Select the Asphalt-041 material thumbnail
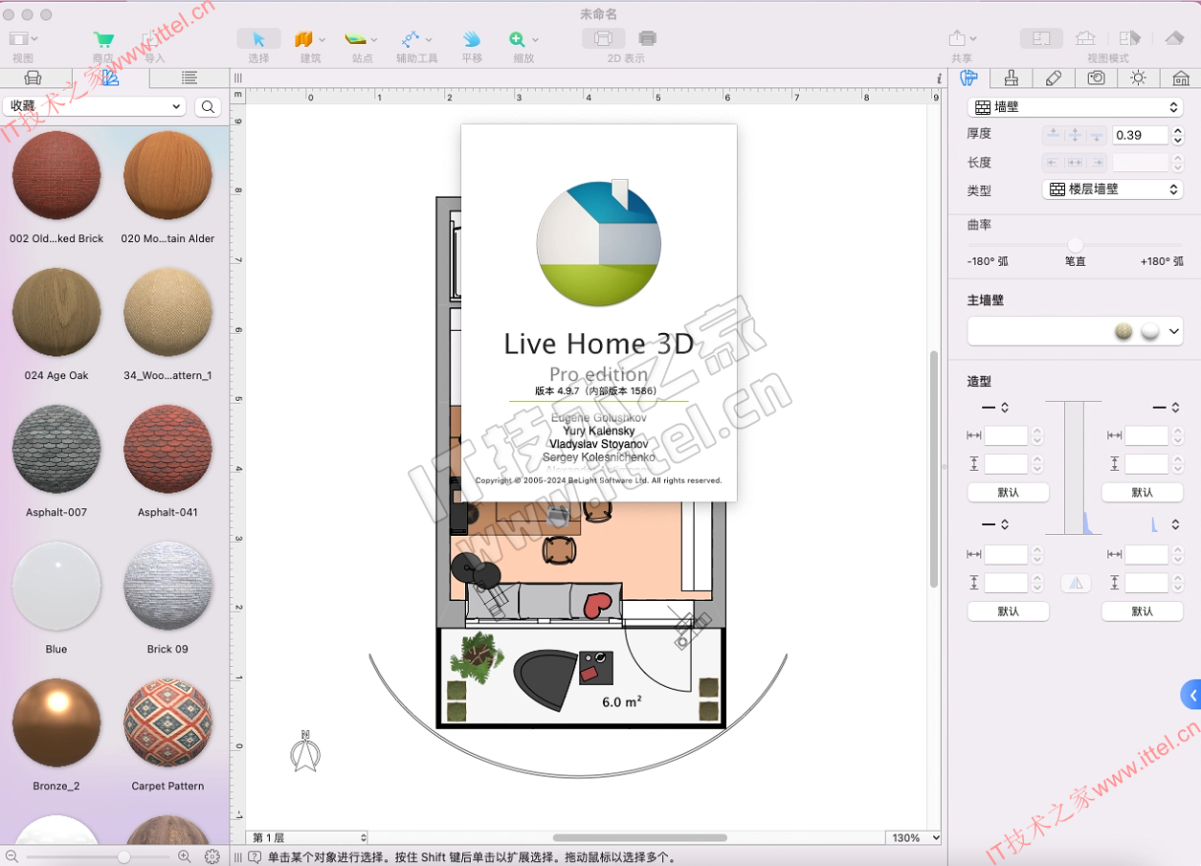 point(167,449)
